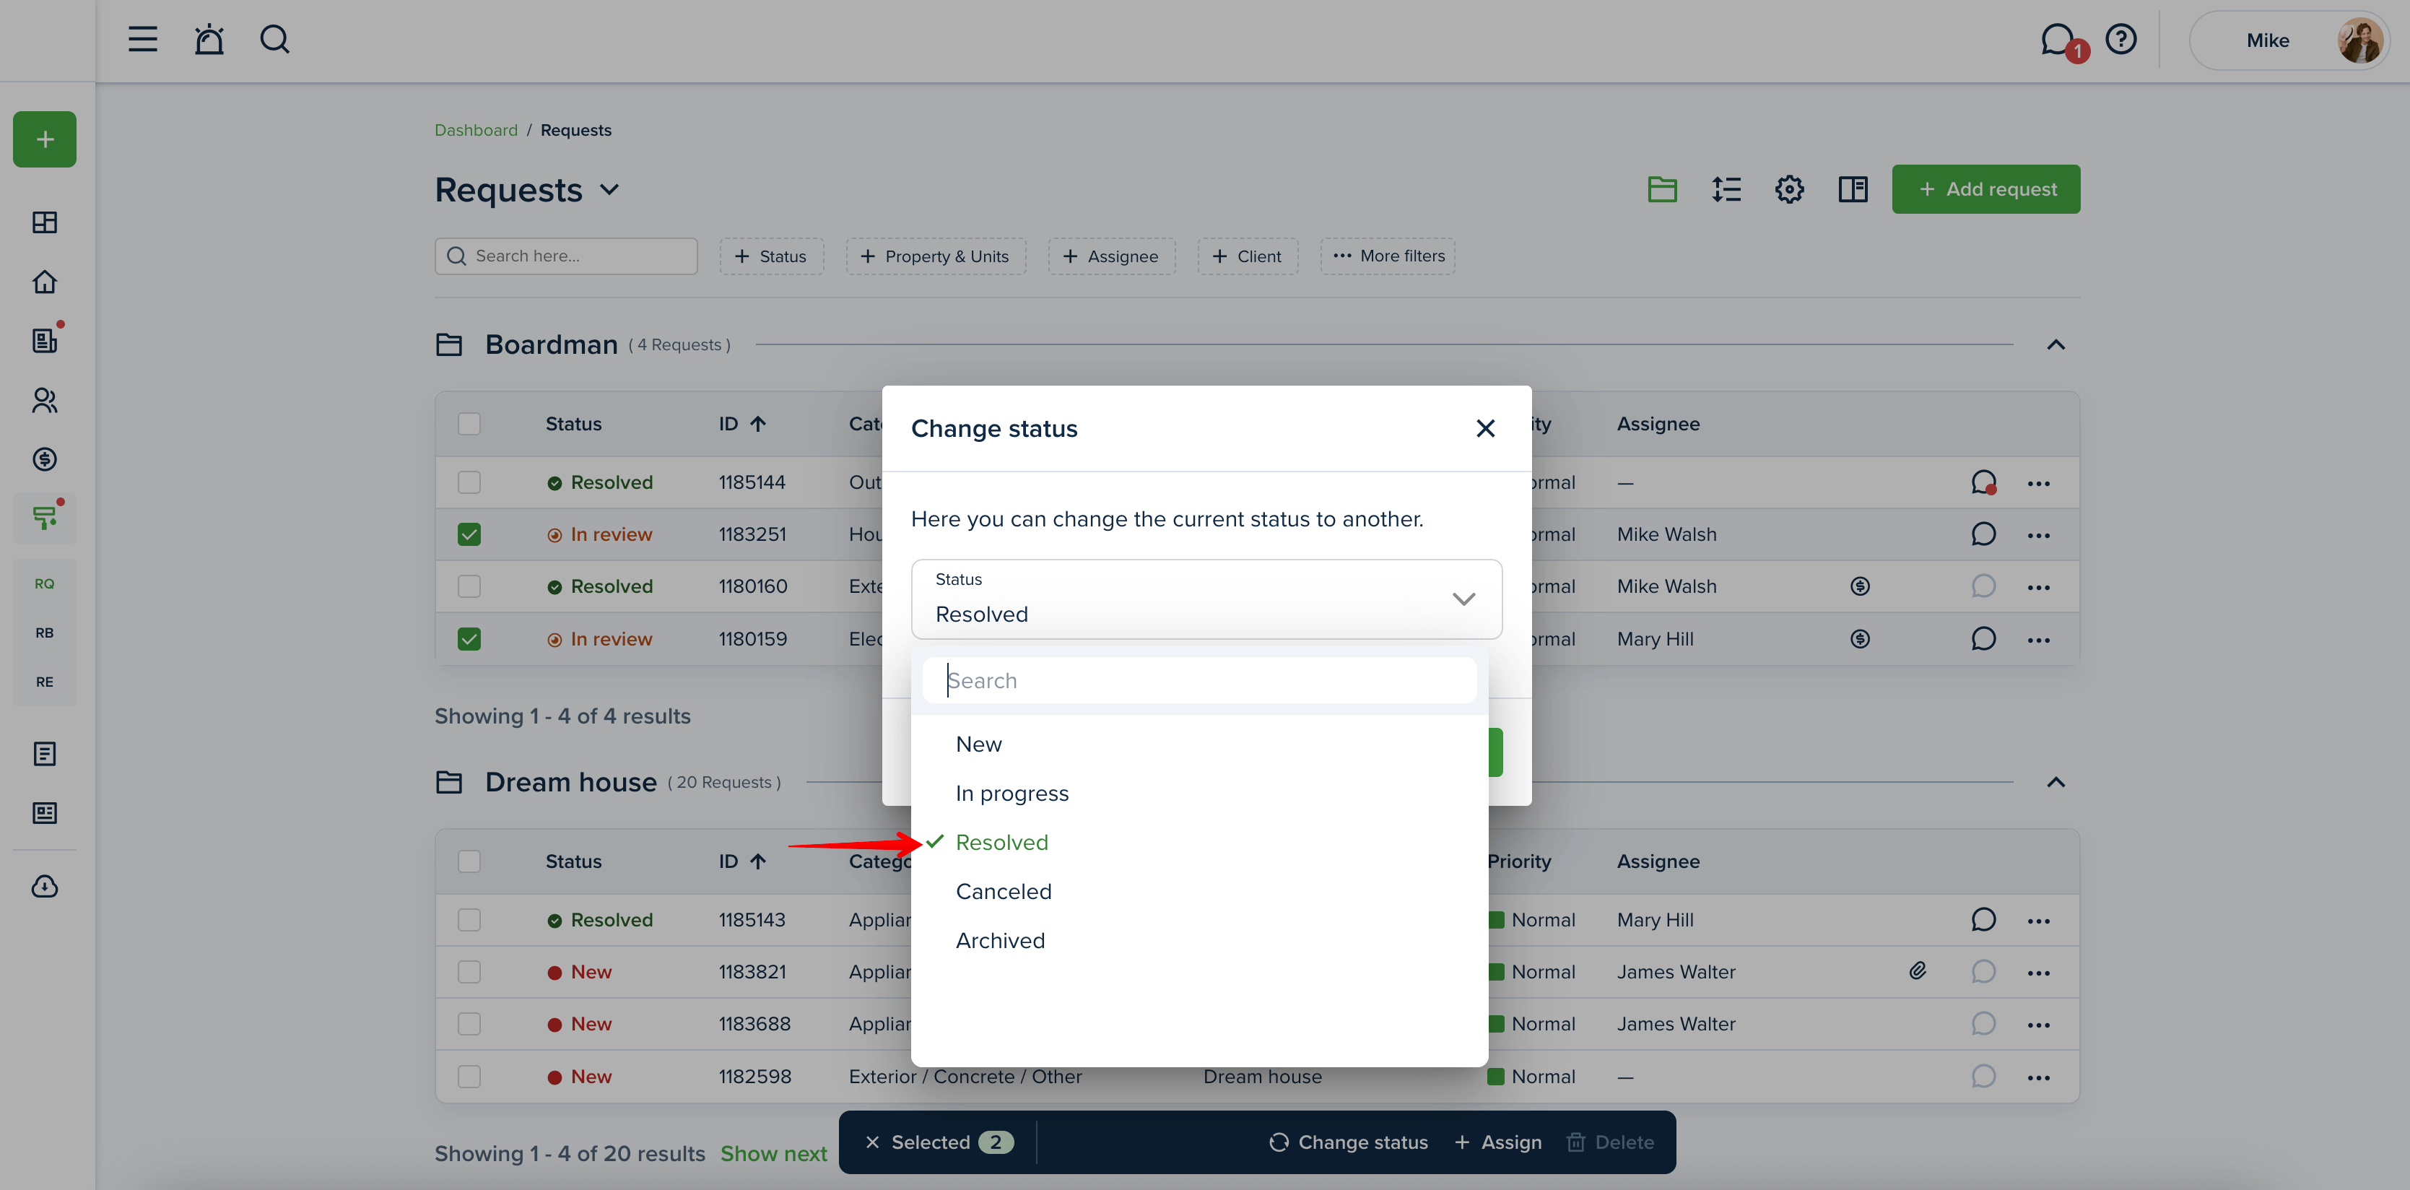Select the Canceled status option
Image resolution: width=2410 pixels, height=1190 pixels.
coord(1003,892)
